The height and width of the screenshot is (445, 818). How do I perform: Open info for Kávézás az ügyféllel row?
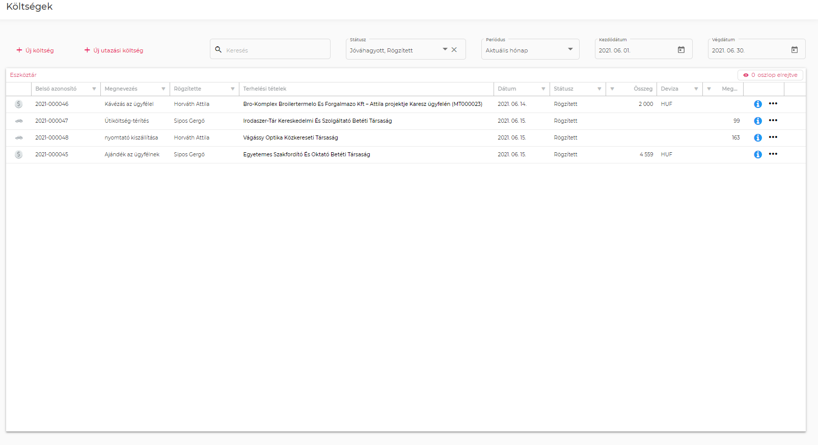(x=758, y=104)
